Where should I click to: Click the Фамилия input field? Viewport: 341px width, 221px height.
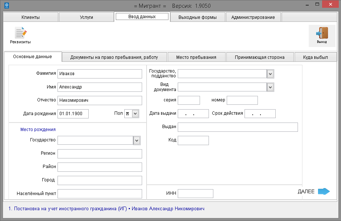[x=99, y=74]
